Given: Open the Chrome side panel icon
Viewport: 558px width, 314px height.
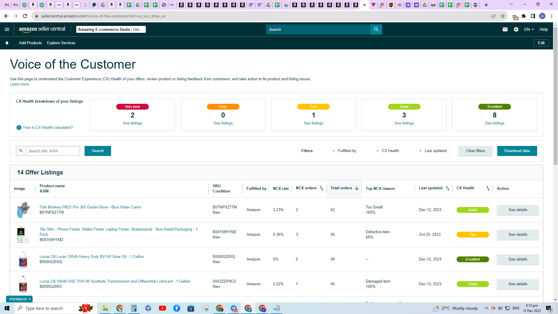Looking at the screenshot, I should tap(533, 16).
